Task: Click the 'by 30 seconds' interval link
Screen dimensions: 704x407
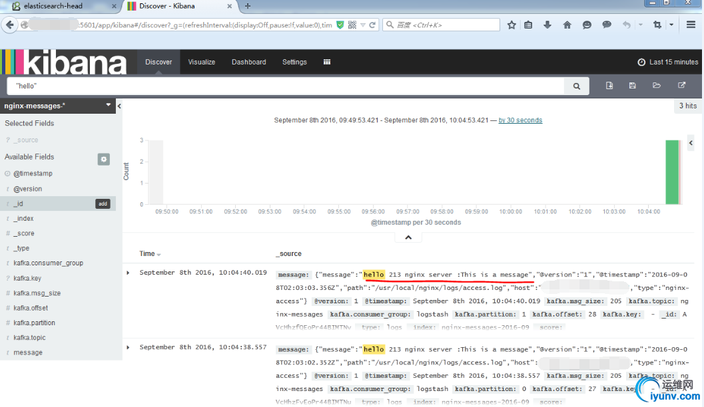Action: coord(520,120)
